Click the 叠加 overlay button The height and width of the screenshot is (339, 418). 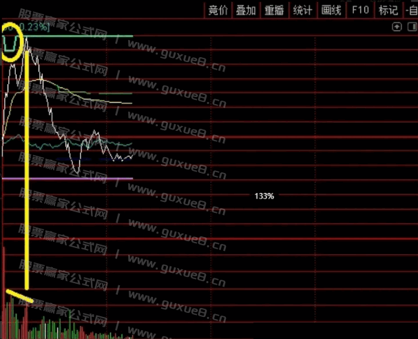point(246,10)
